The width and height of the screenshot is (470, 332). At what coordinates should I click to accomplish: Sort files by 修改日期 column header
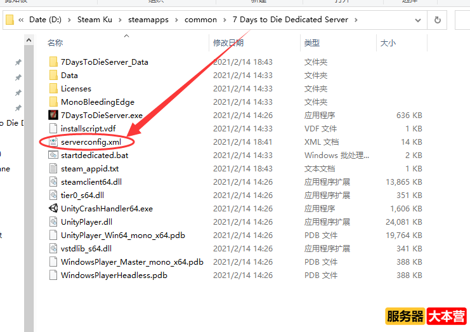point(228,43)
